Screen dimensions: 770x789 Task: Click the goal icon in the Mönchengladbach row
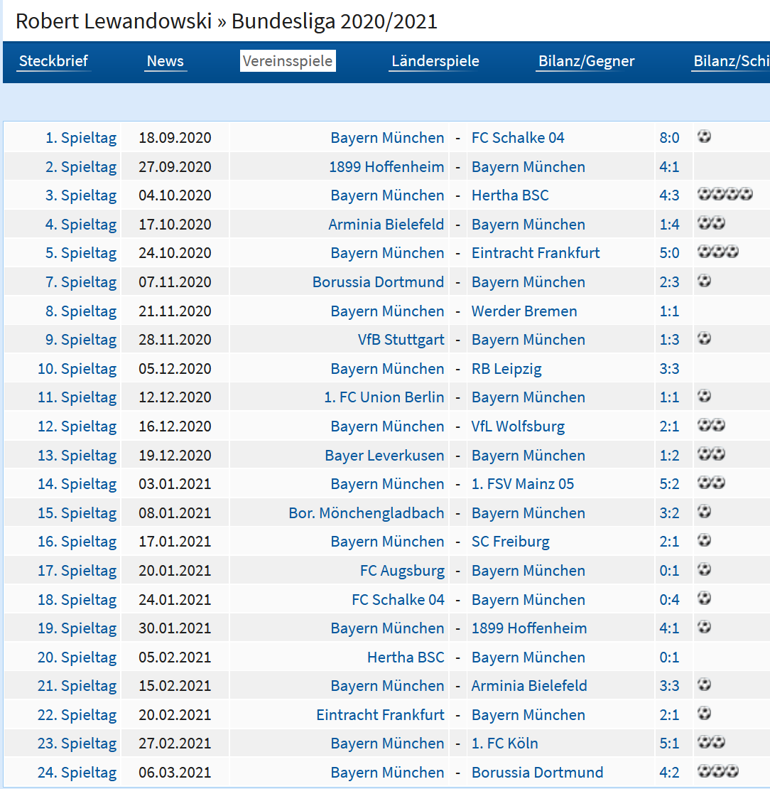pos(704,512)
